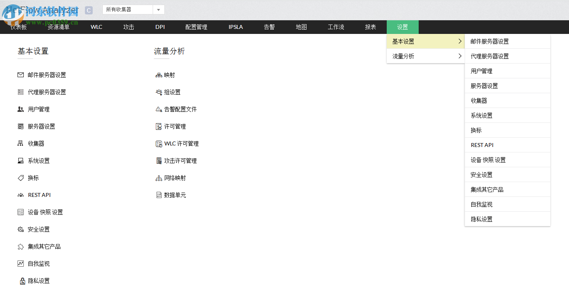The width and height of the screenshot is (569, 292).
Task: Choose 隐私设置 in the flyout submenu
Action: pyautogui.click(x=507, y=219)
